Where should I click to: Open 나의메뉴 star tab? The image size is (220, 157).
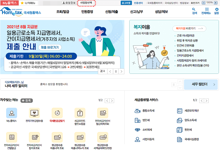(28, 3)
